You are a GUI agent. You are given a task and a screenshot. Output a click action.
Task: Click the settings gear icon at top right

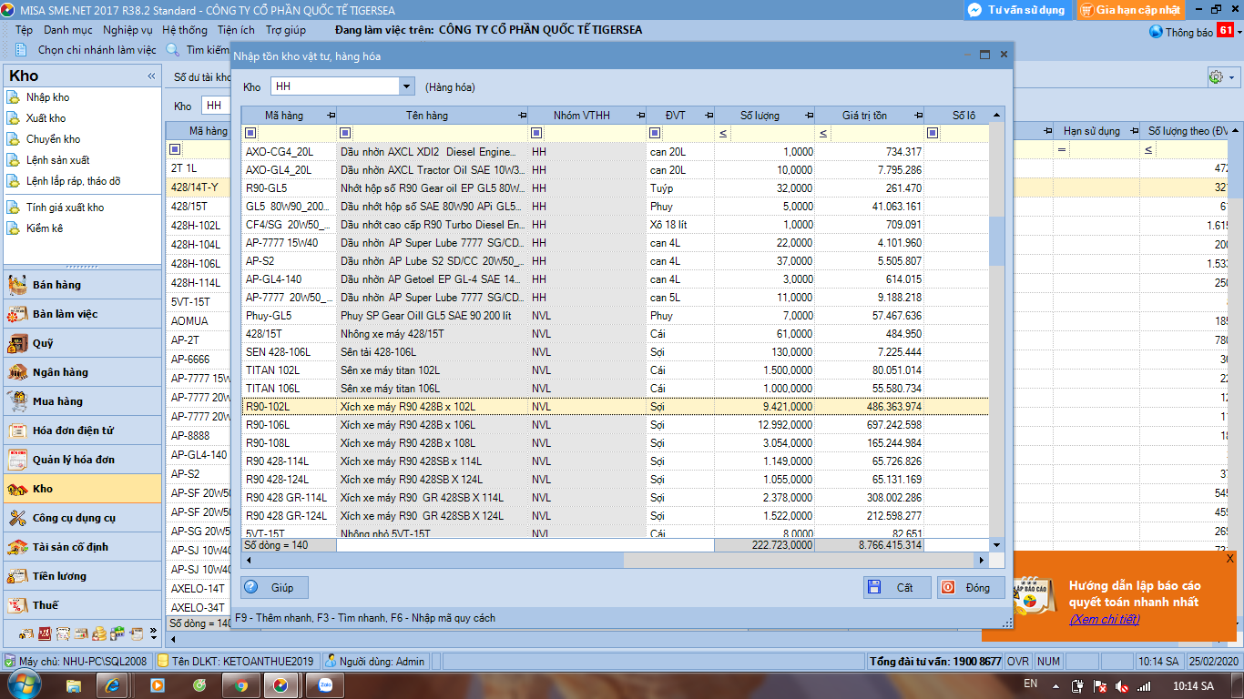[1216, 77]
